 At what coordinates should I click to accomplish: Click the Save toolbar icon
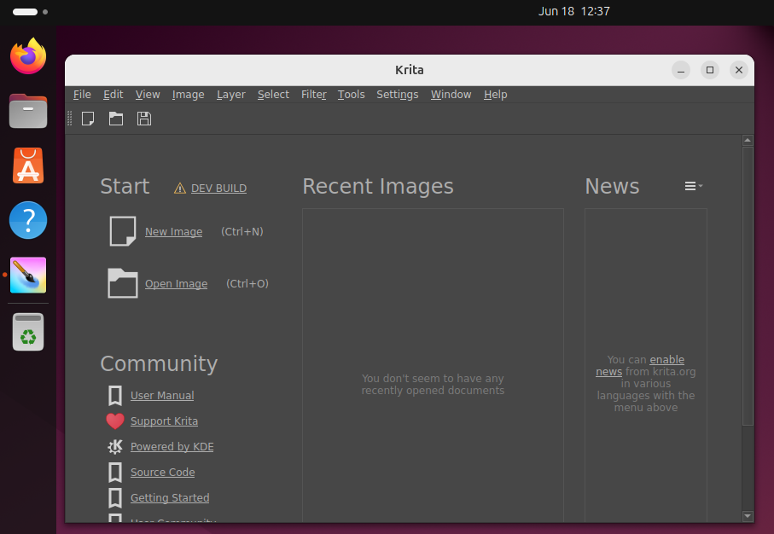point(144,119)
